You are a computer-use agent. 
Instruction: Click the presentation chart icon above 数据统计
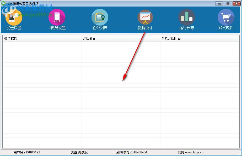(x=145, y=17)
